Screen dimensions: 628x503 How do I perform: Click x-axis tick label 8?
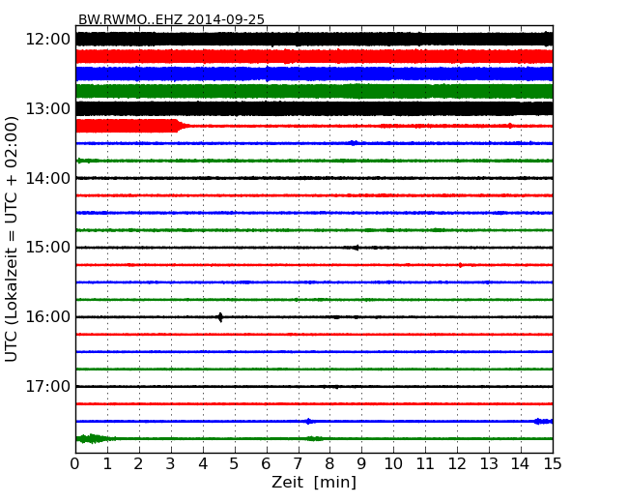pyautogui.click(x=329, y=464)
